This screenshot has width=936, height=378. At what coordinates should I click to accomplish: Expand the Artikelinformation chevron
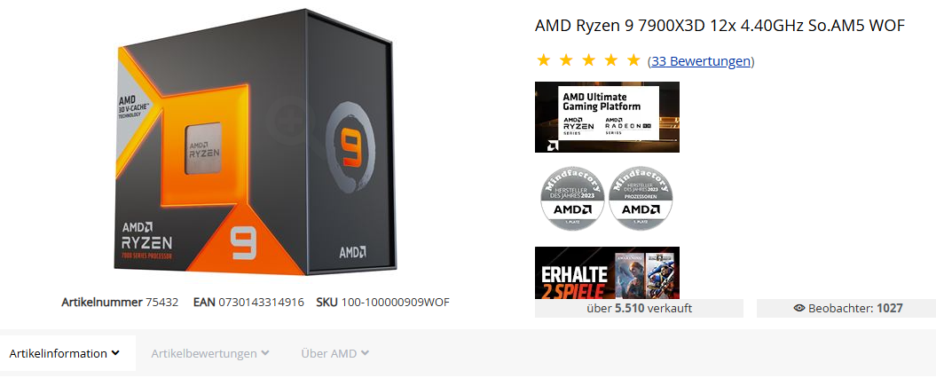click(x=116, y=353)
